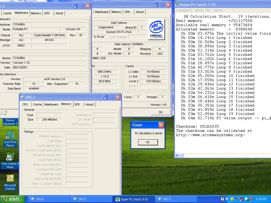271x203 pixels.
Task: Click the CPU-Z title icon in Memory window
Action: (x=22, y=97)
